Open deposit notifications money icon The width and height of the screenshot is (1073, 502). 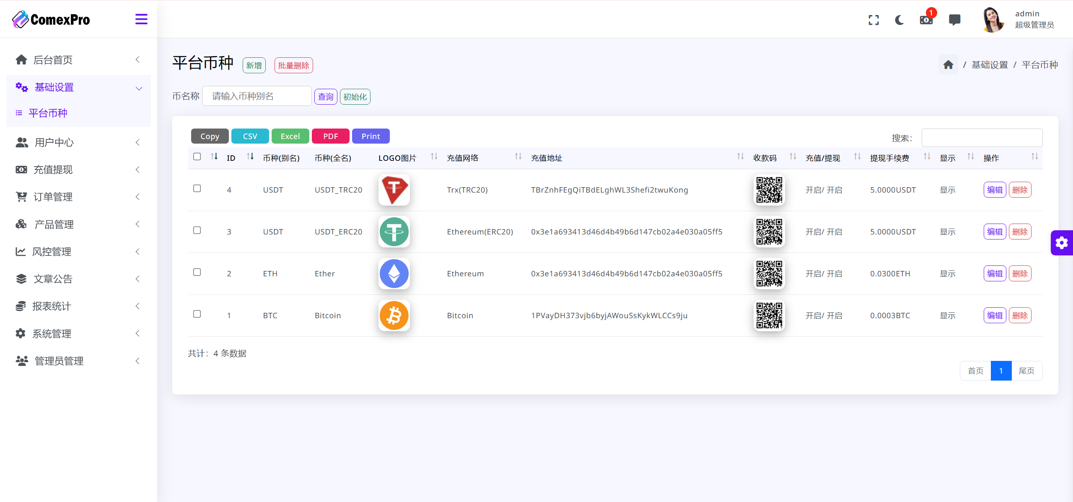(x=926, y=20)
